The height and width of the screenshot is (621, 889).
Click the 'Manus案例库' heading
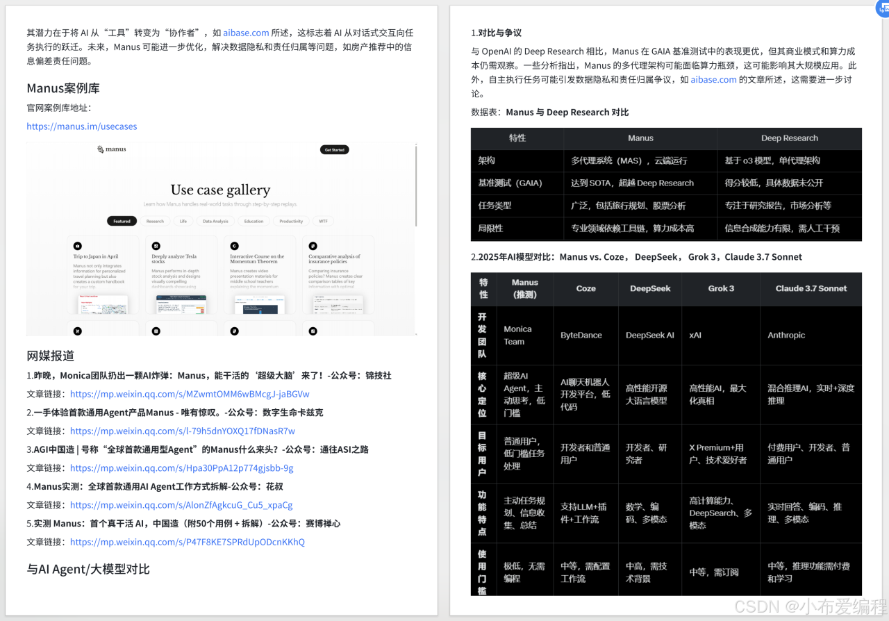(x=63, y=88)
